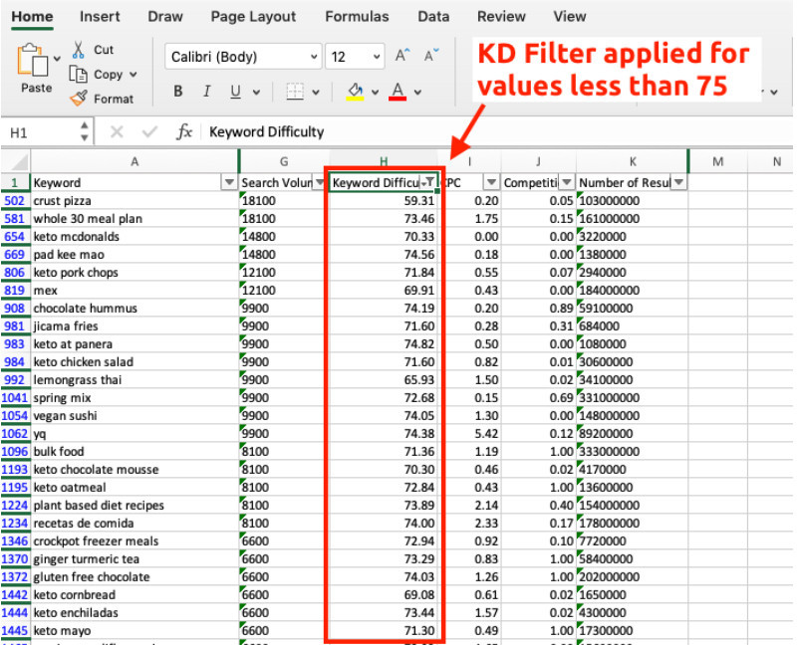Click the Format painter brush icon
The height and width of the screenshot is (646, 798).
(78, 99)
